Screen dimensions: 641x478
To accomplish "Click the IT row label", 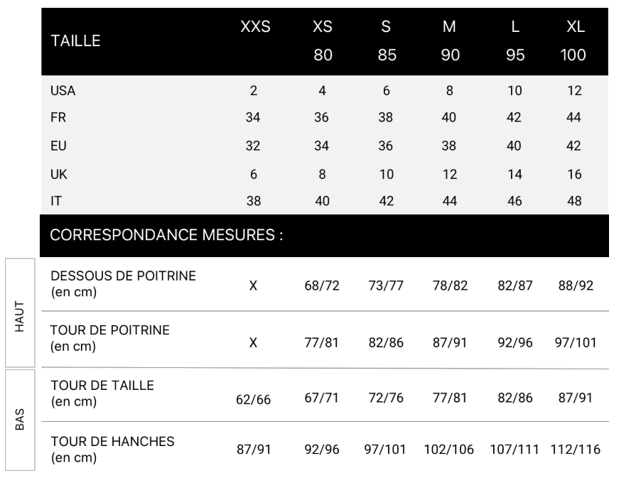I will [x=55, y=201].
